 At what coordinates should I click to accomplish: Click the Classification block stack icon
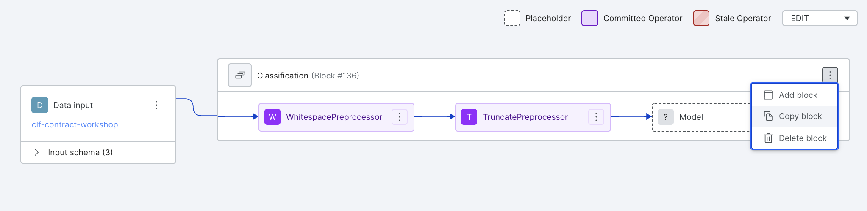(x=240, y=75)
